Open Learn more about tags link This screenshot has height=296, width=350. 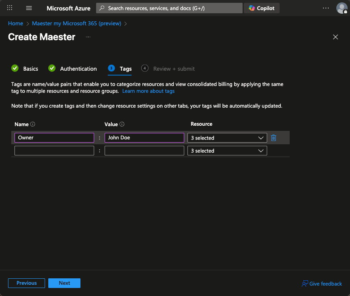click(148, 91)
